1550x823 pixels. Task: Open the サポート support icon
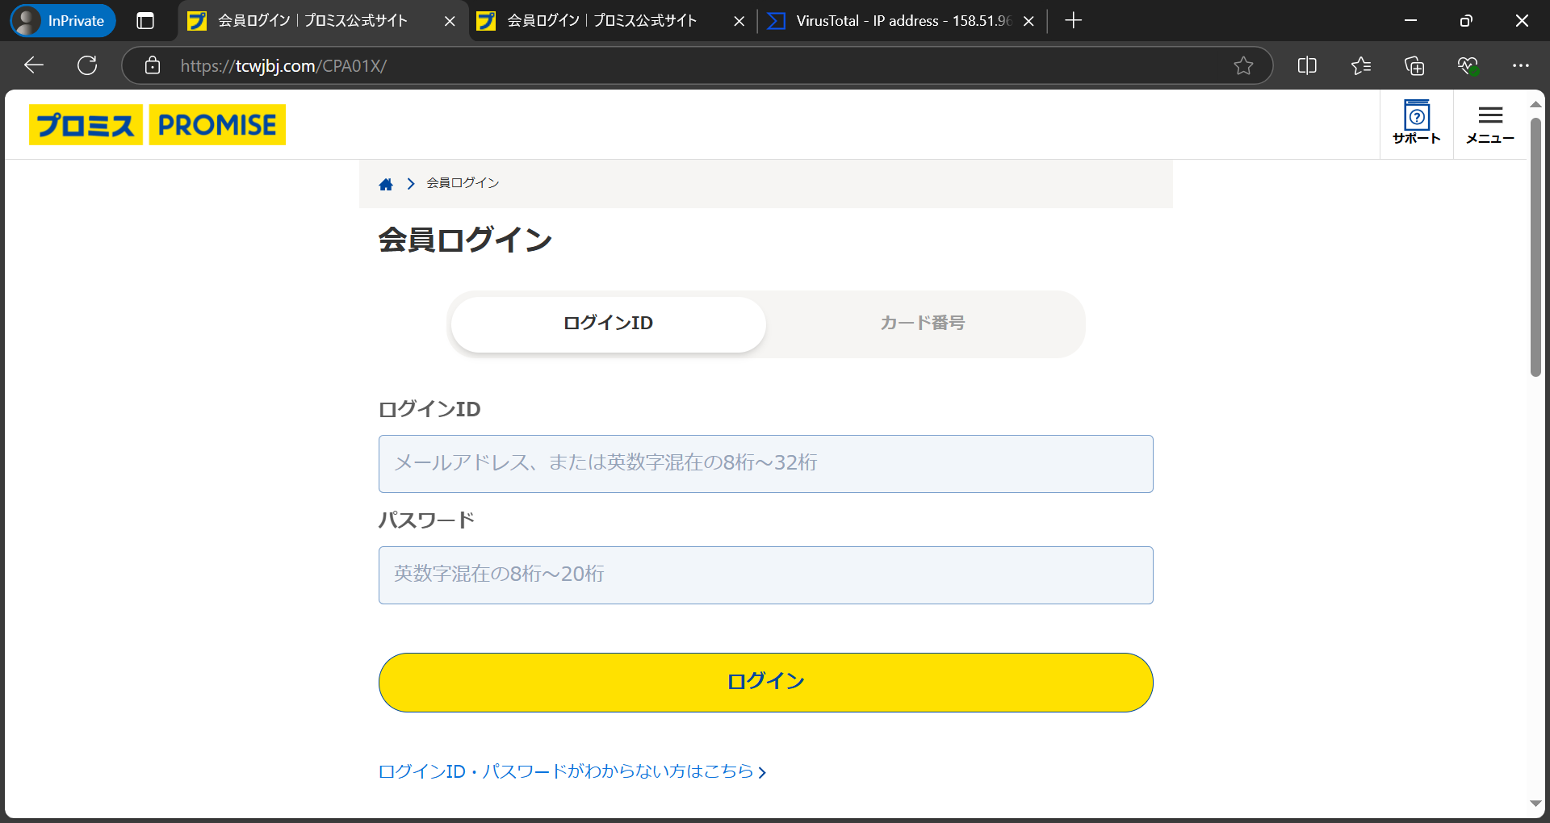pos(1417,123)
